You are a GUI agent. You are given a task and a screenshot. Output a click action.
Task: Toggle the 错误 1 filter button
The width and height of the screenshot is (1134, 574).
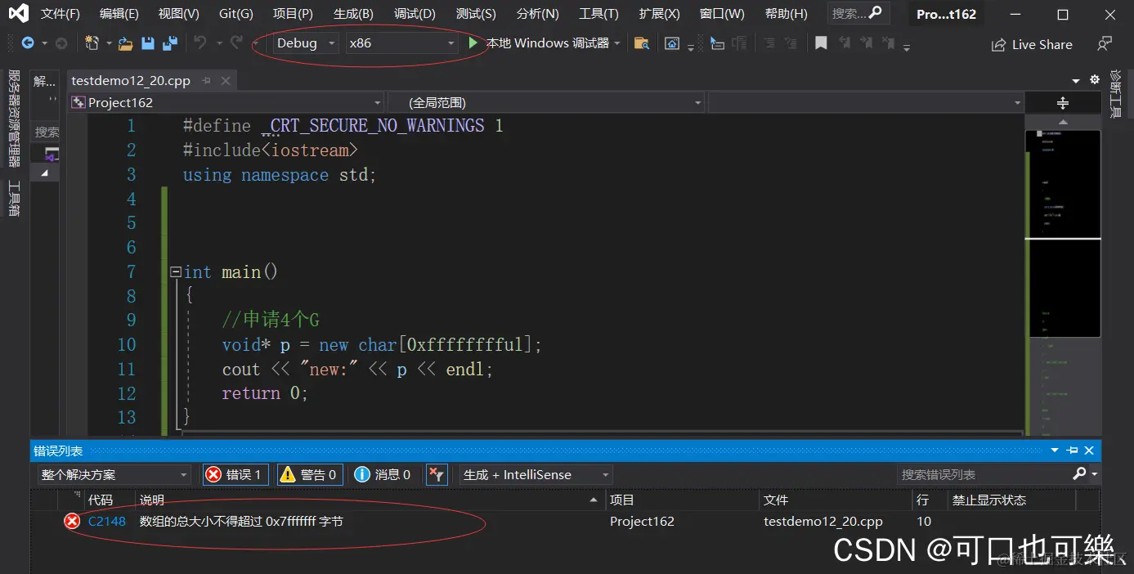(235, 474)
